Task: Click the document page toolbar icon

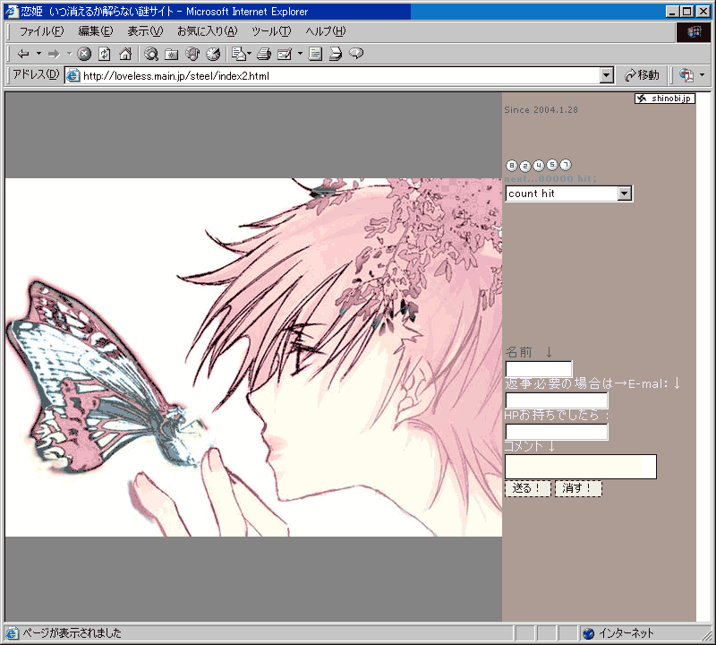Action: 315,54
